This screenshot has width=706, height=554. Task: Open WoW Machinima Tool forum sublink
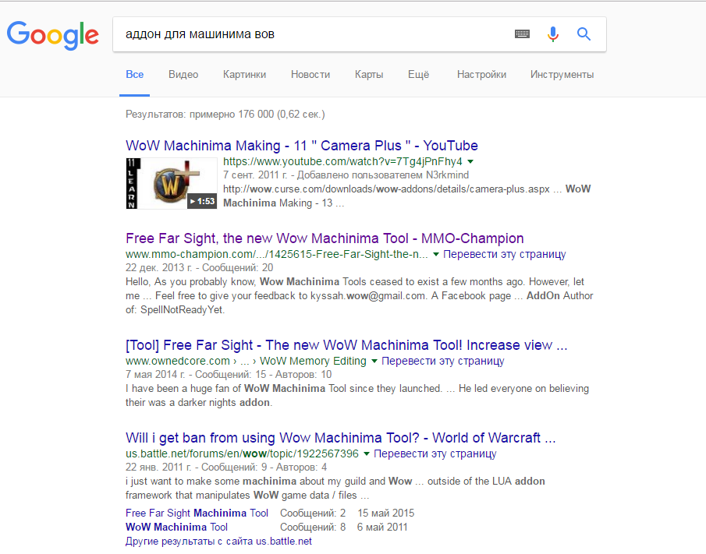176,527
